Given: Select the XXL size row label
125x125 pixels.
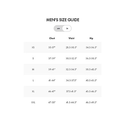Looking at the screenshot, I should coord(33,102).
